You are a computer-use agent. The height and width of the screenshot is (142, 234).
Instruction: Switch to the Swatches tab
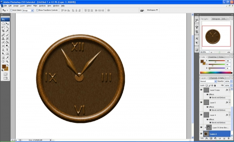213,57
